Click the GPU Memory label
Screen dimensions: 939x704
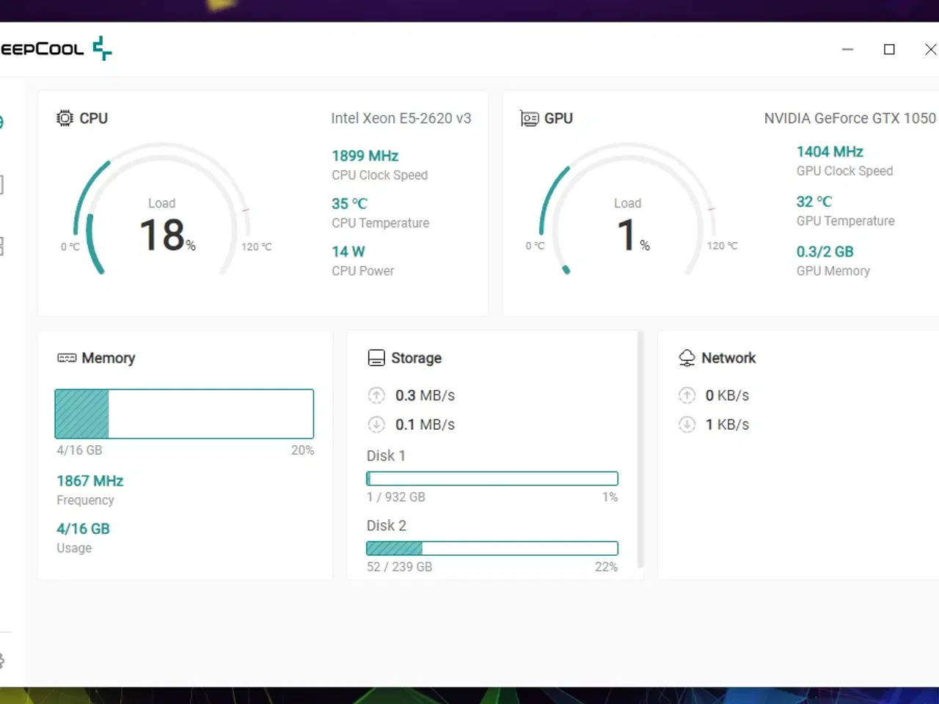coord(833,271)
